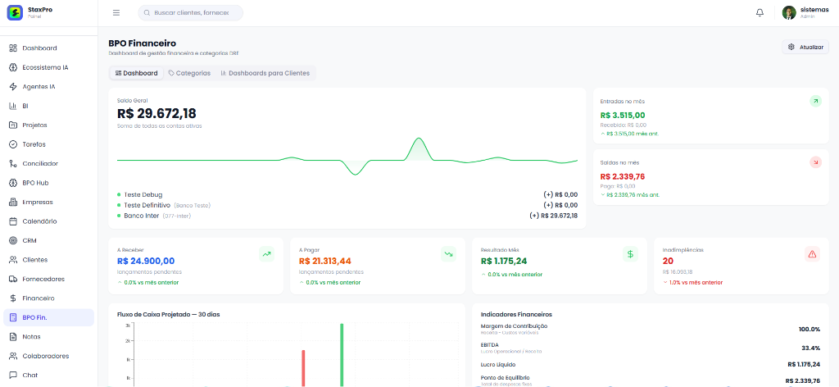Click the Atualizar button

[805, 47]
